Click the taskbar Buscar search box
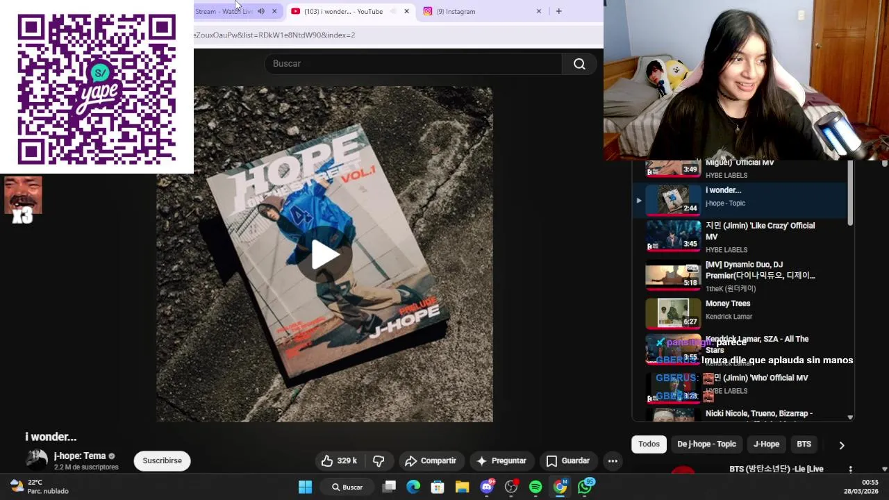 347,487
